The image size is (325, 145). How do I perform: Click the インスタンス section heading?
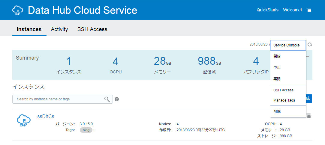pos(29,87)
